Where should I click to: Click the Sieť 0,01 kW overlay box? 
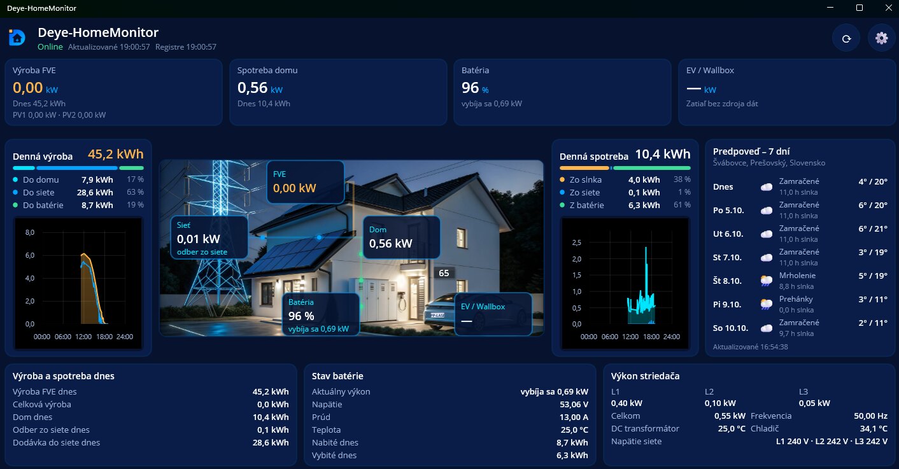(x=209, y=237)
